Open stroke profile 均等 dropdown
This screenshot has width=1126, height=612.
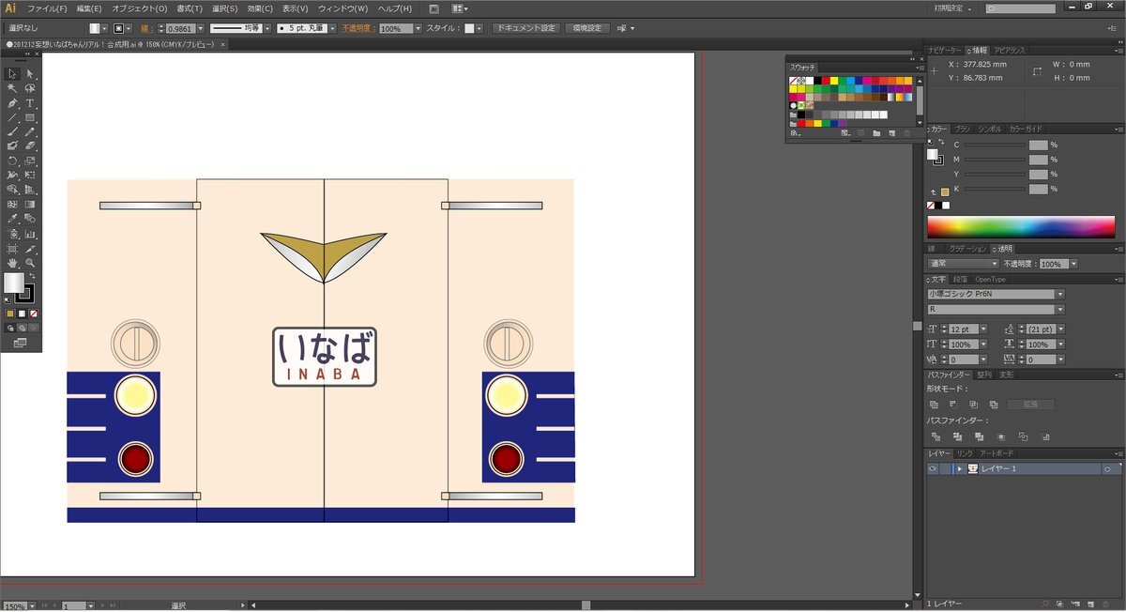[x=266, y=28]
